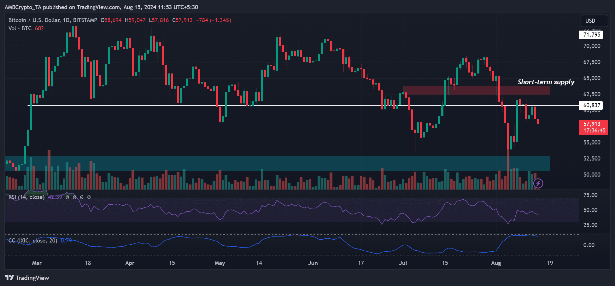Screen dimensions: 615x286
Task: Click the 67,500 price axis label
Action: 592,62
